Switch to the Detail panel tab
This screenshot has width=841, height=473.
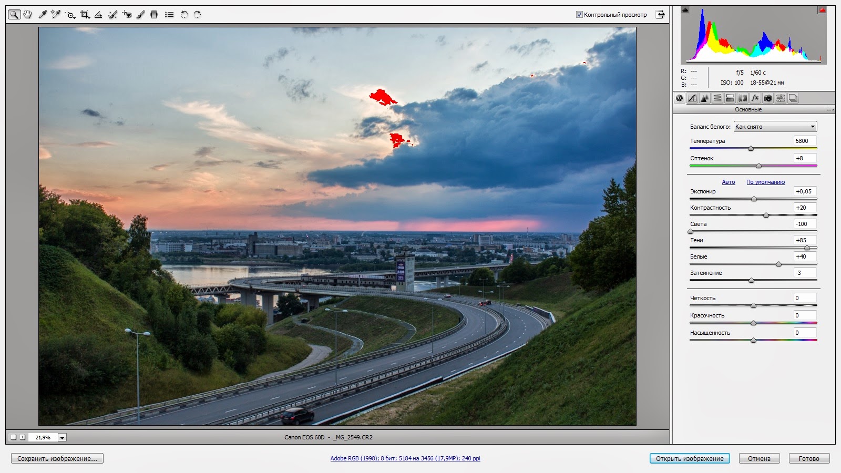705,98
